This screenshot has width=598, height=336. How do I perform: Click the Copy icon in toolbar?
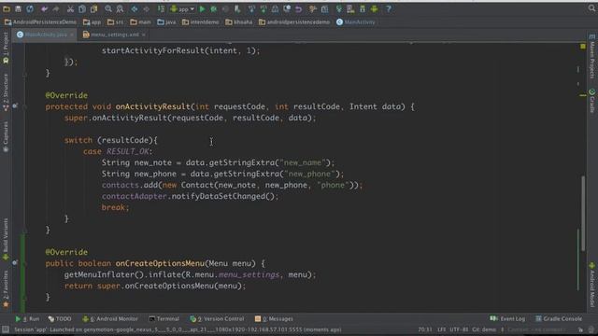point(82,8)
